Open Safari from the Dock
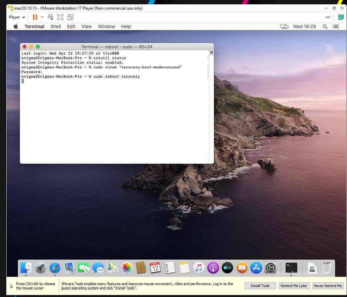The height and width of the screenshot is (297, 347). [x=55, y=268]
